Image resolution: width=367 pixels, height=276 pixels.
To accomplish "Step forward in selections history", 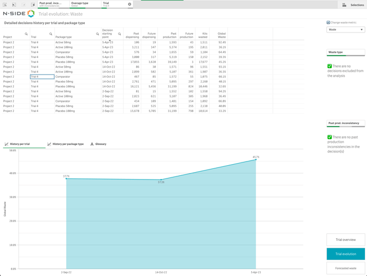I will (23, 4).
